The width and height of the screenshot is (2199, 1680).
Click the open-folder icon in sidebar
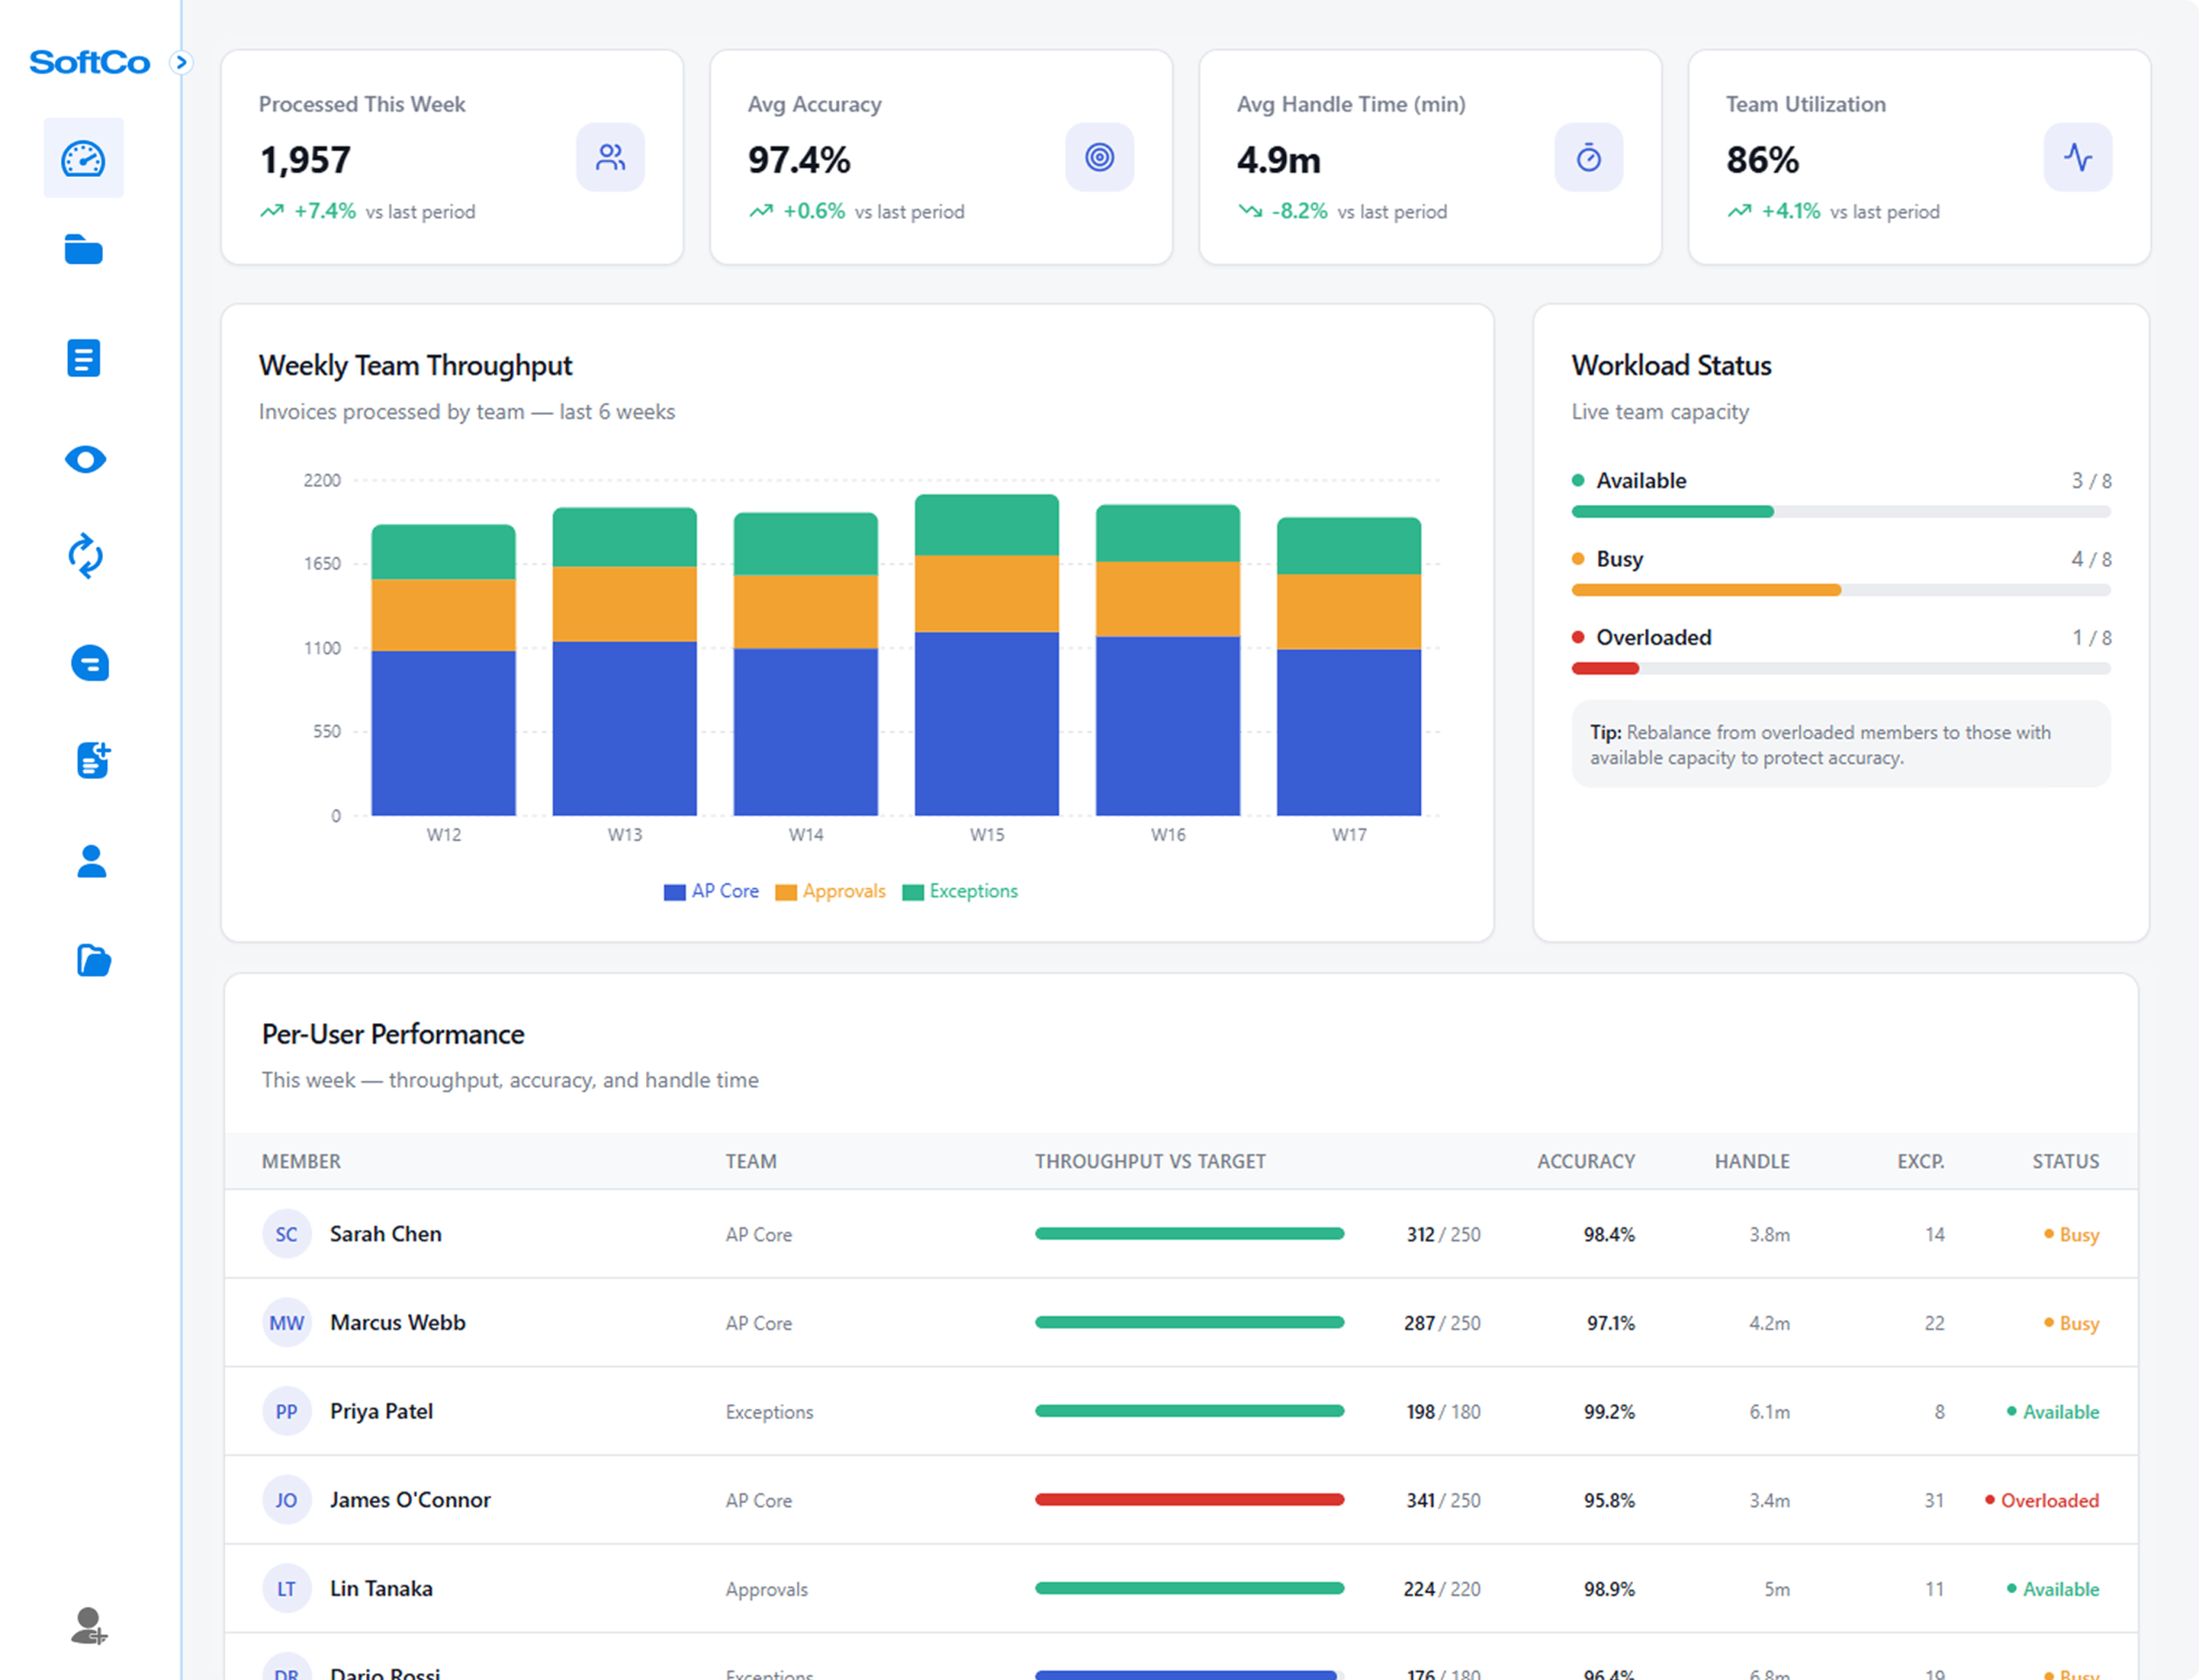pyautogui.click(x=93, y=960)
